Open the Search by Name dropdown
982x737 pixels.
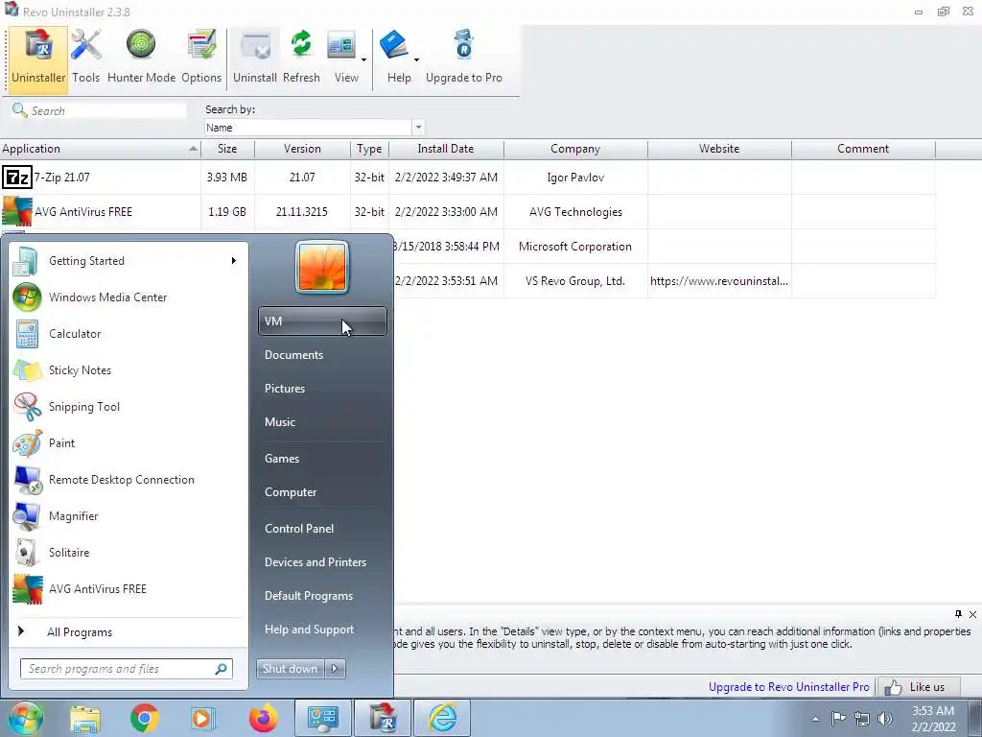(418, 128)
